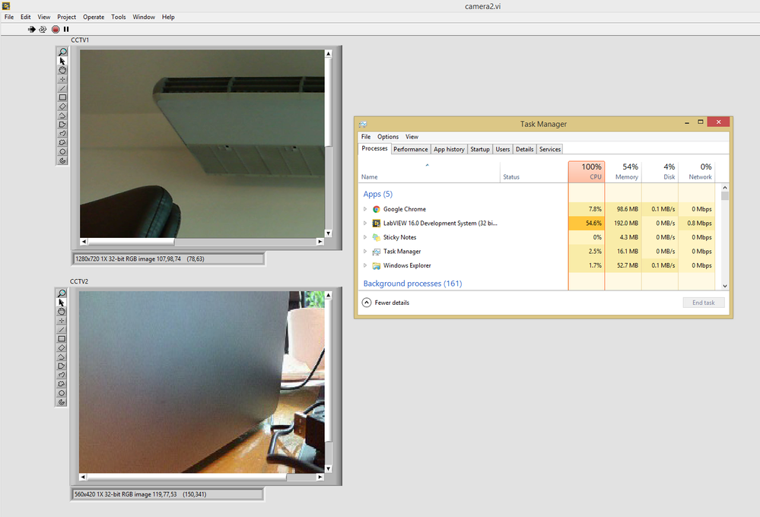Select the Pan hand tool in CCTV2 palette
Screen dimensions: 760x517
pyautogui.click(x=62, y=312)
